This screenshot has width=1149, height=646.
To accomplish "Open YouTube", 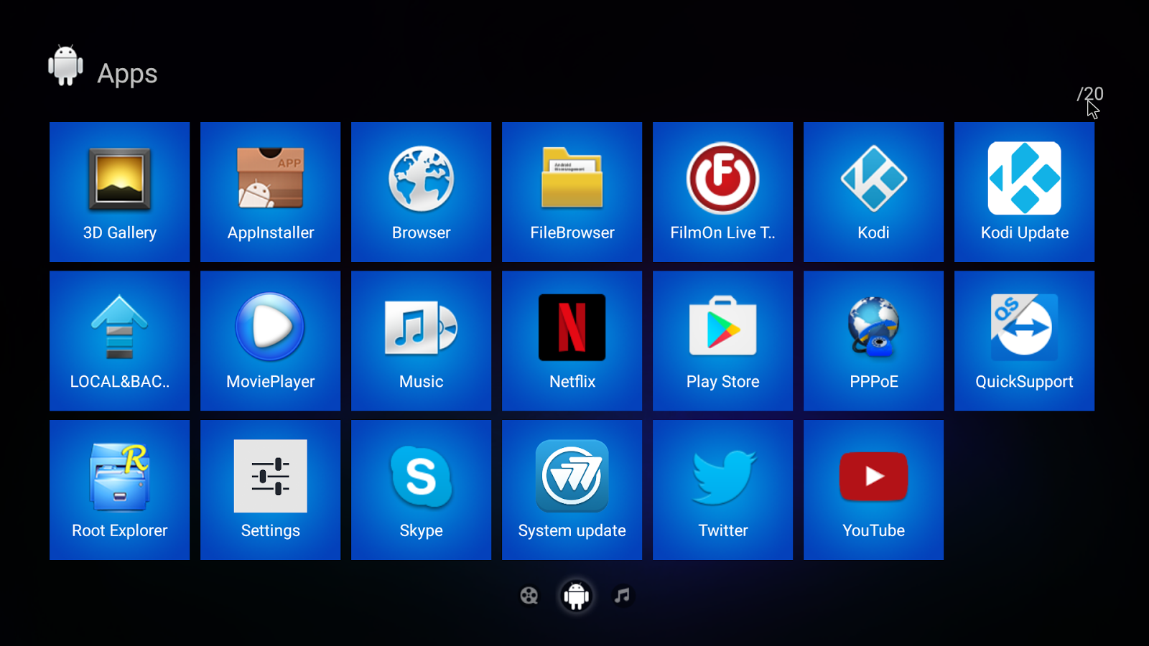I will coord(873,490).
